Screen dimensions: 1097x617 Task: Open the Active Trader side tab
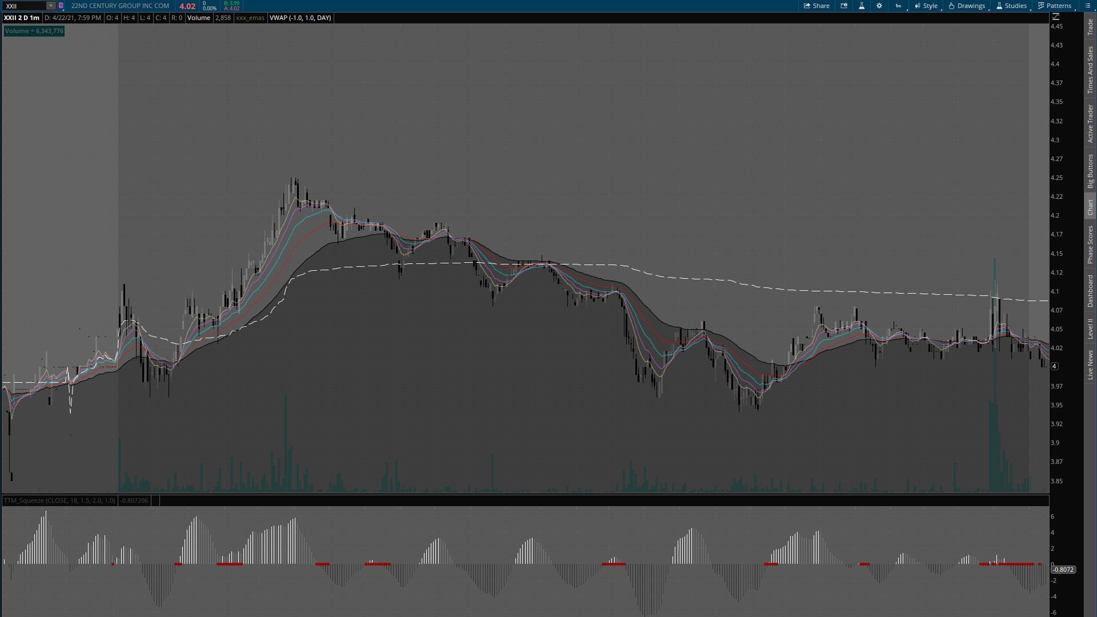[1090, 123]
